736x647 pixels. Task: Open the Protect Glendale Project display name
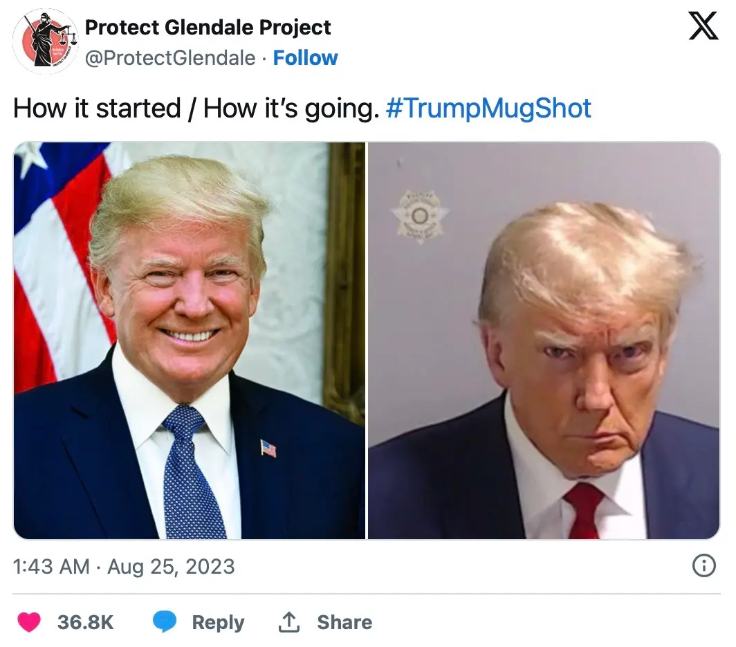click(x=208, y=27)
